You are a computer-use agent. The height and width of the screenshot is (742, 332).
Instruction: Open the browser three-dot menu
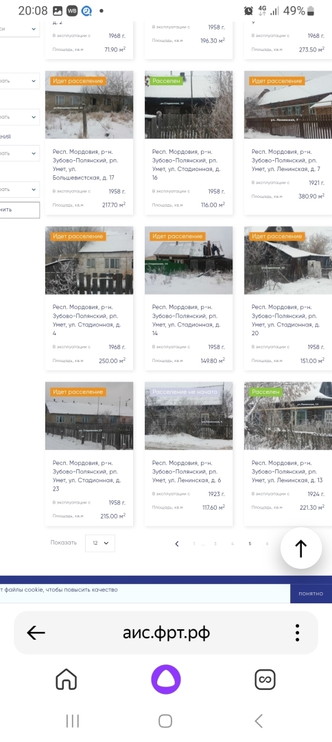[297, 633]
